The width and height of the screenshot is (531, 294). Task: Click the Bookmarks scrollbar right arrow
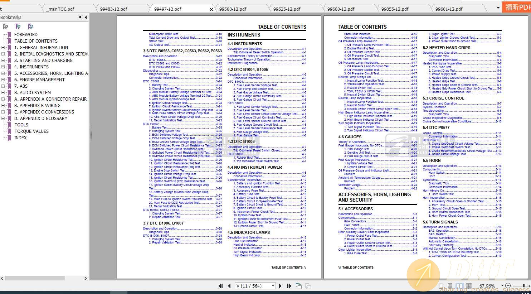86,278
